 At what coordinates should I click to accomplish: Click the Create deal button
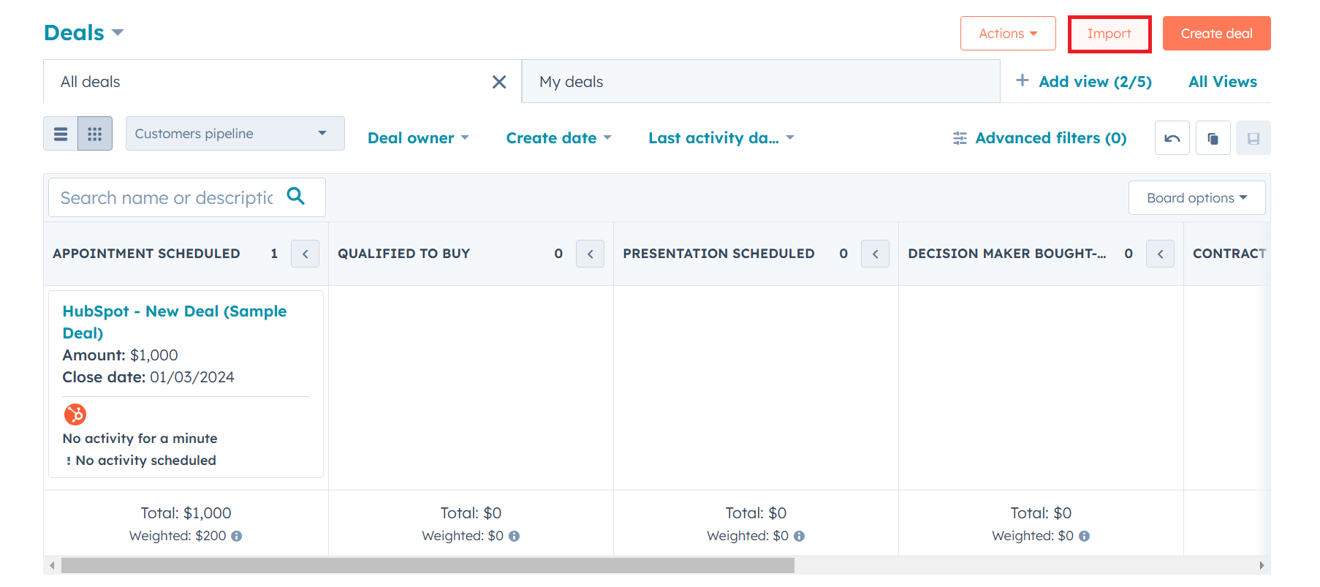[x=1217, y=34]
